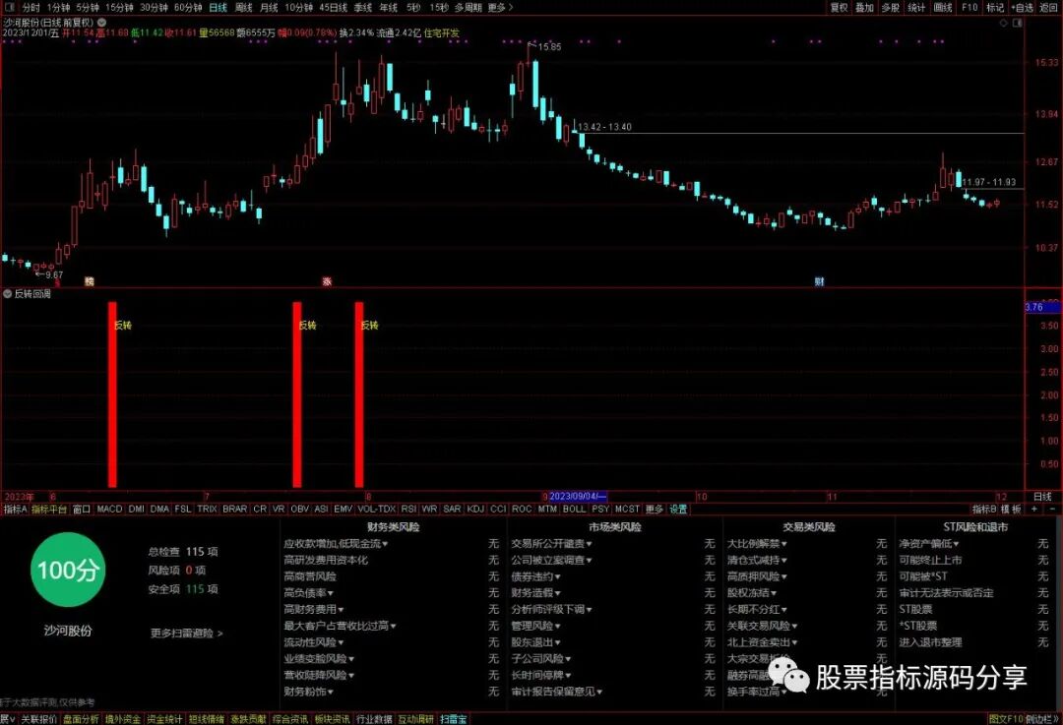Screen dimensions: 1063x725
Task: Expand 净资产偏低 risk item
Action: 929,543
